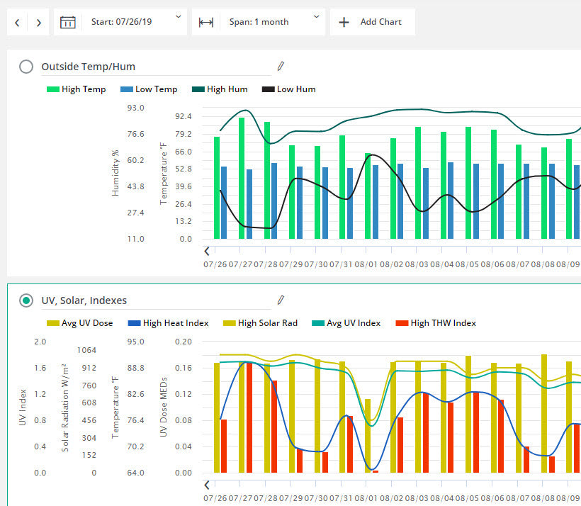Go to next date range arrow
The width and height of the screenshot is (581, 506).
[x=38, y=23]
